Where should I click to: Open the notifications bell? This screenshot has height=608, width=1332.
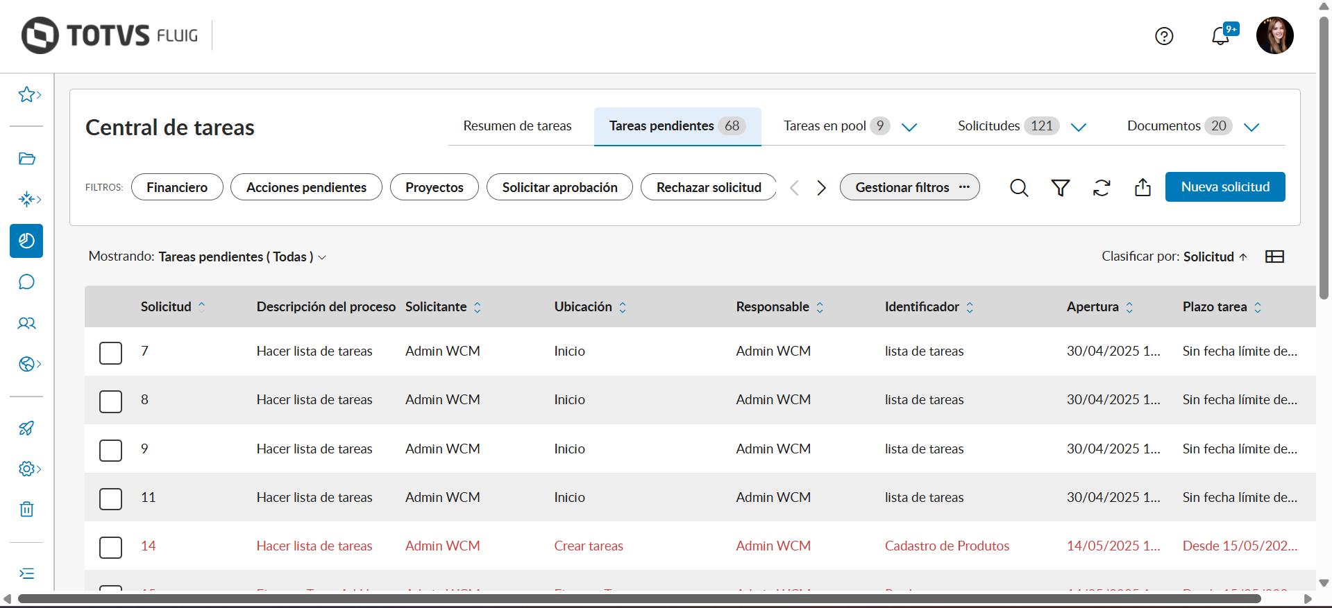click(x=1221, y=35)
